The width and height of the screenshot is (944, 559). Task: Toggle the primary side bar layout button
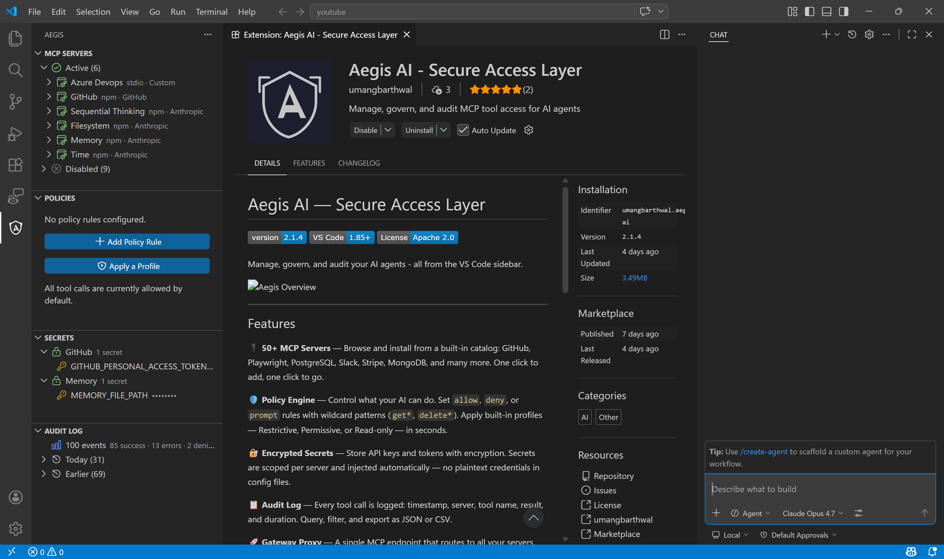point(810,12)
